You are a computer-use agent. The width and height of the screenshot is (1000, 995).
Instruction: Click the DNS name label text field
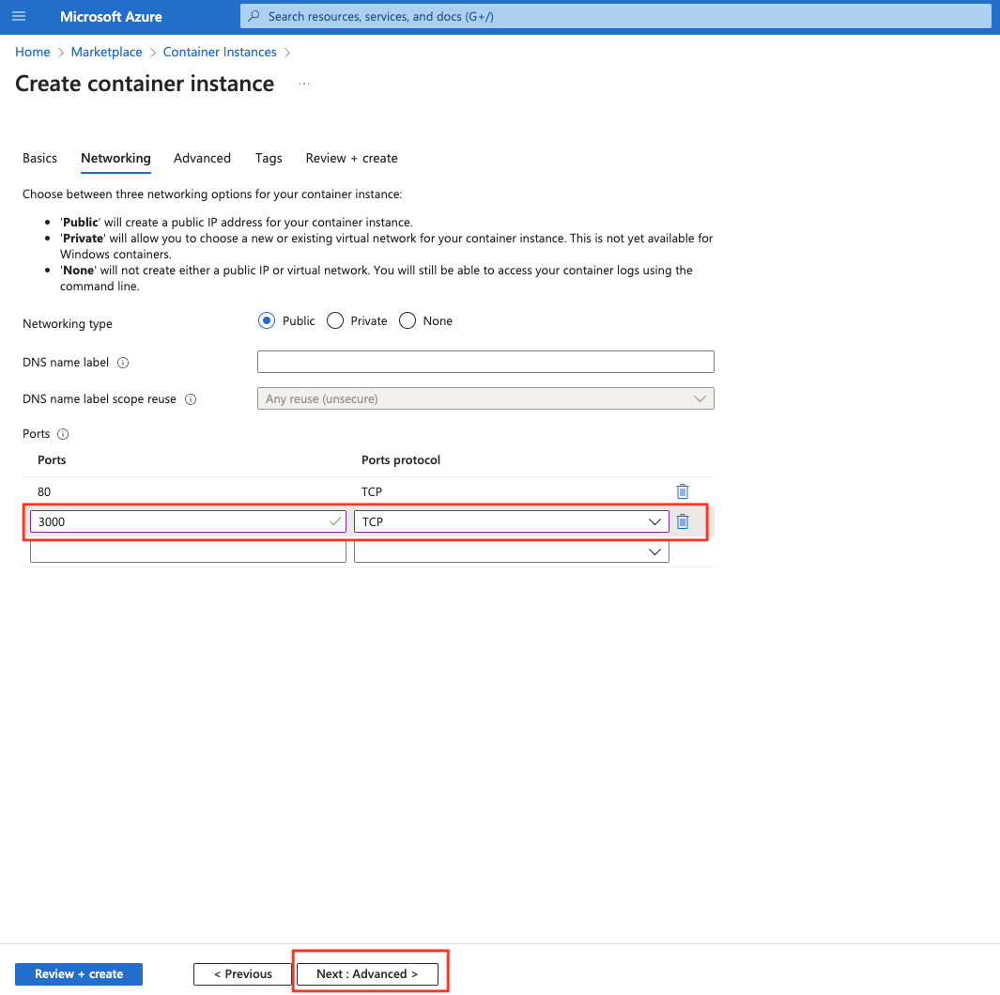[x=485, y=362]
